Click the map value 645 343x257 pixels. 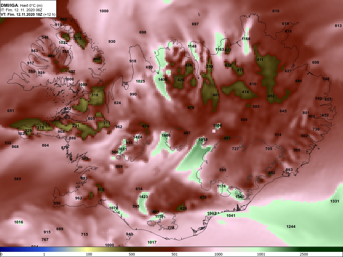(283, 111)
